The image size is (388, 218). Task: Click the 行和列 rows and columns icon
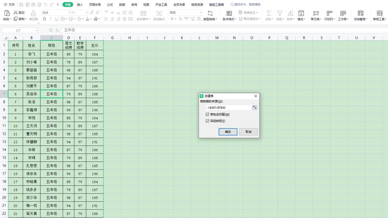329,13
